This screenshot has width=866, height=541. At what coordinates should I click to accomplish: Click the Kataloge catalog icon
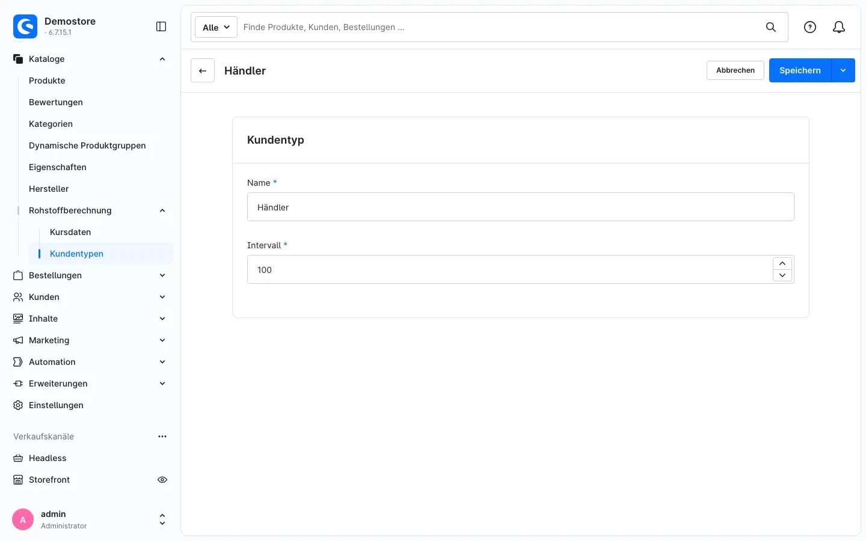pyautogui.click(x=18, y=59)
